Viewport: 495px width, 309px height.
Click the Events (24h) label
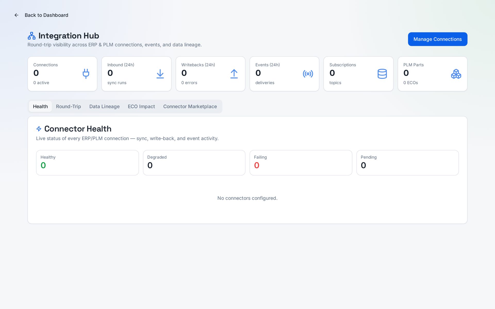tap(267, 65)
